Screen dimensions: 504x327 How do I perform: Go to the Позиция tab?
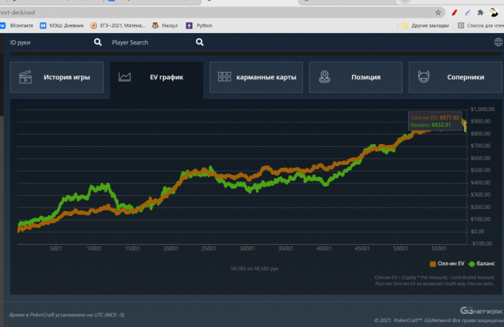click(354, 77)
